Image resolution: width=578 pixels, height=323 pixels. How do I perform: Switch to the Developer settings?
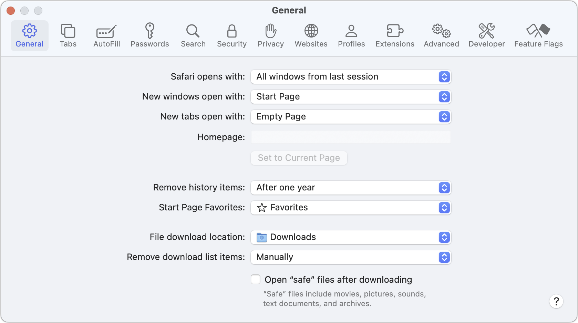[486, 35]
